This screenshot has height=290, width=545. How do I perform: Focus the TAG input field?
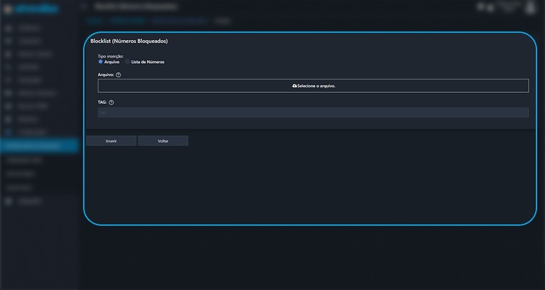[x=313, y=112]
